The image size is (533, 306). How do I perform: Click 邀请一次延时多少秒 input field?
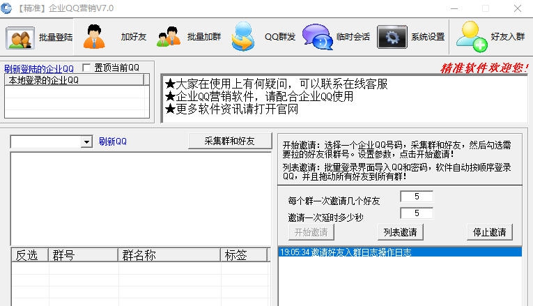(x=417, y=213)
